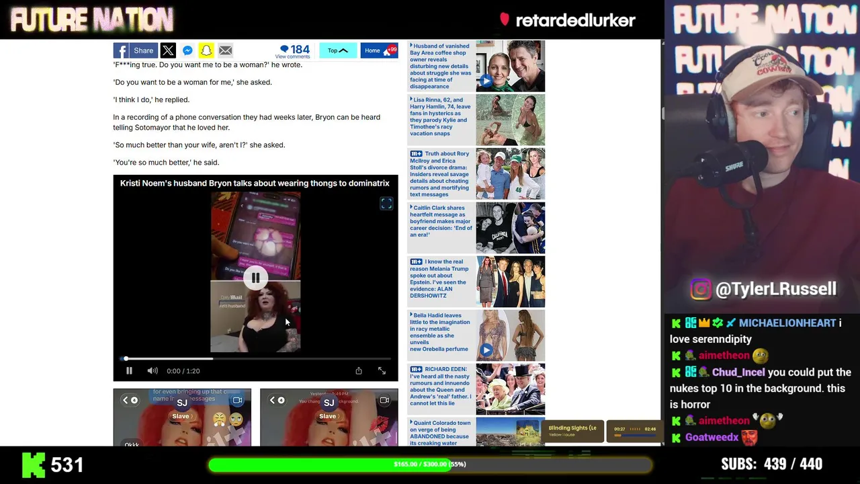This screenshot has height=484, width=860.
Task: Click the @TylerLRussell Instagram handle
Action: 776,289
